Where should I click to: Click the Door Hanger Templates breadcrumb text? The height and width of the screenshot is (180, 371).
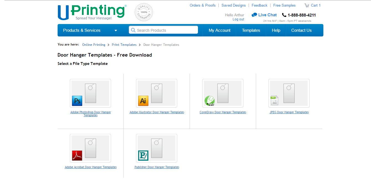click(x=161, y=45)
